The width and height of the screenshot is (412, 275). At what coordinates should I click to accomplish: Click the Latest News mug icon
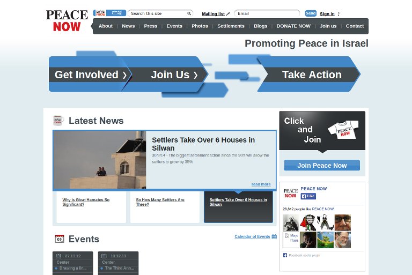click(58, 121)
